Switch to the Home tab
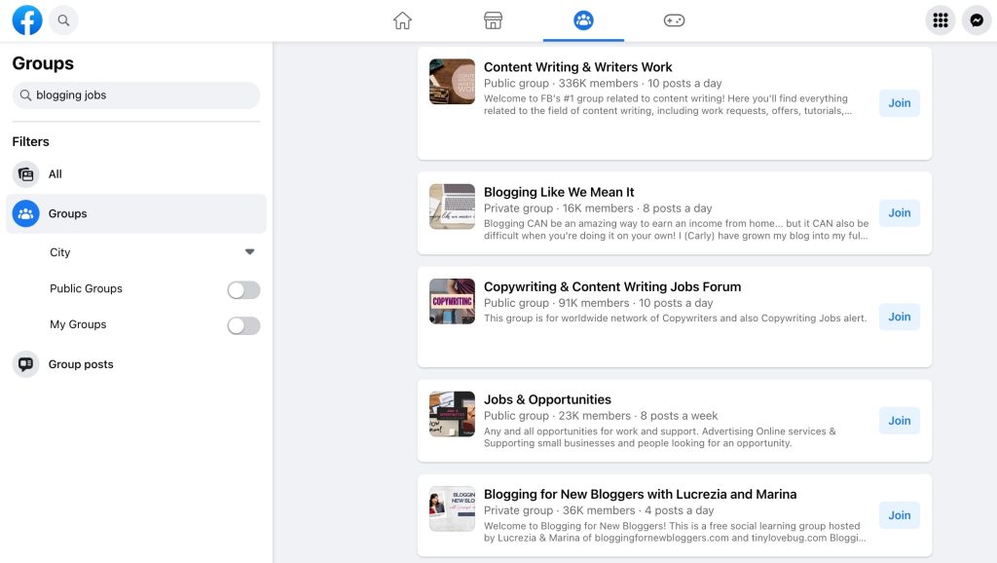This screenshot has height=563, width=997. pos(402,19)
